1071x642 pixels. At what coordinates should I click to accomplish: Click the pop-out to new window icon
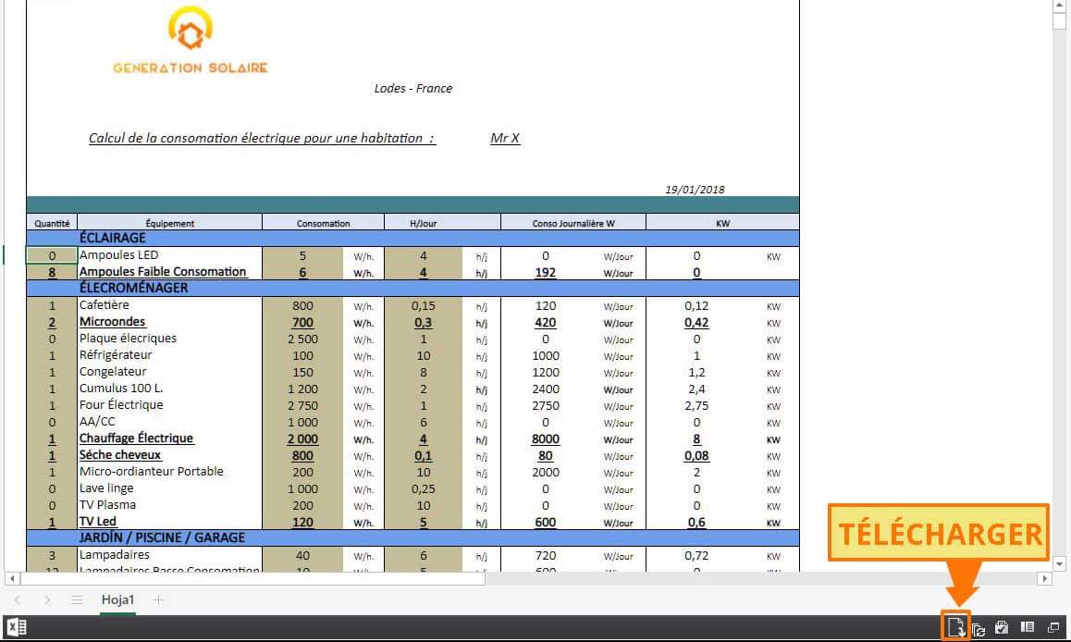click(1052, 626)
